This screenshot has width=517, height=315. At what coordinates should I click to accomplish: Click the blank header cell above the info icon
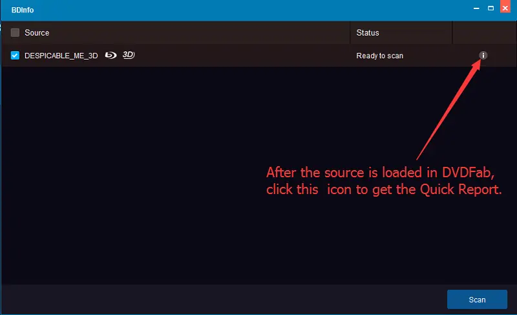tap(483, 32)
